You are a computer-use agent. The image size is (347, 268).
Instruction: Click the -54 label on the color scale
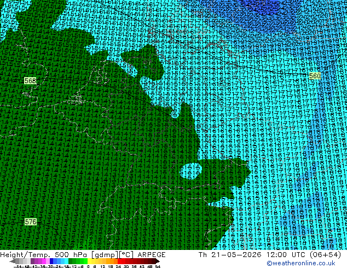point(18,266)
